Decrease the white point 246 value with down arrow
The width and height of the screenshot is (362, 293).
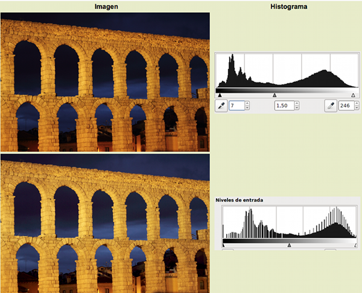pyautogui.click(x=357, y=108)
